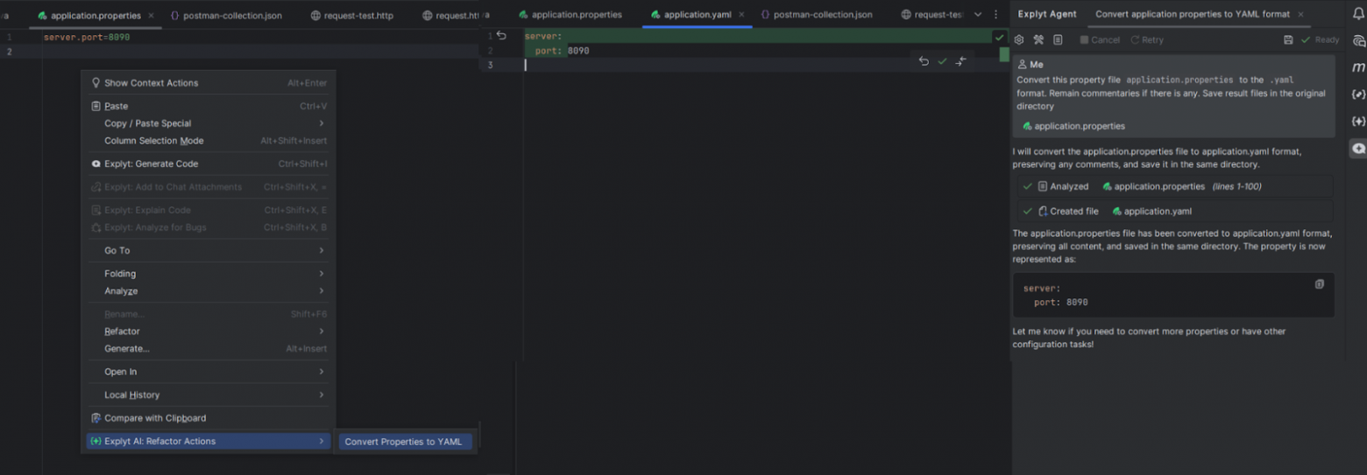Click the Cancel button in Explyt toolbar

(x=1100, y=40)
